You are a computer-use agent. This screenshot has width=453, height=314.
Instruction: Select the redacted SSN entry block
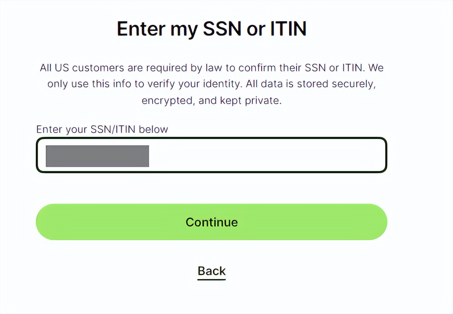pyautogui.click(x=97, y=156)
